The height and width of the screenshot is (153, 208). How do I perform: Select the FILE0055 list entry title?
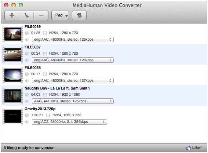pos(33,68)
